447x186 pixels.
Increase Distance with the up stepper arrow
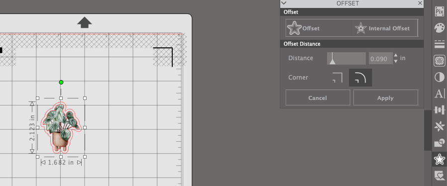click(396, 55)
